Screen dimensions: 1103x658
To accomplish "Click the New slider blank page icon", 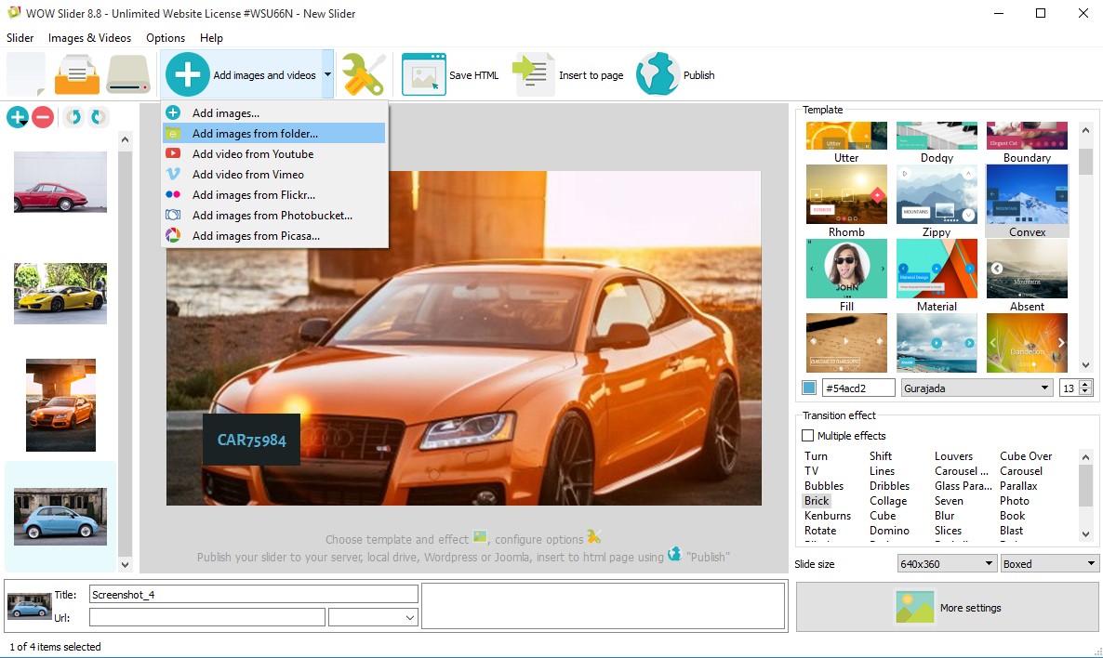I will (26, 74).
